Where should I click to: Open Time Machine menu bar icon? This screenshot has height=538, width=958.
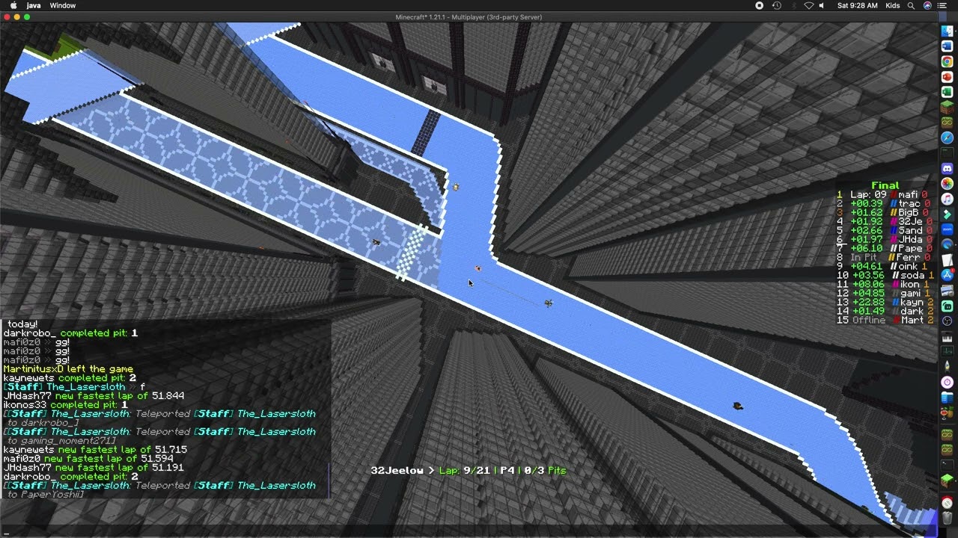click(777, 5)
